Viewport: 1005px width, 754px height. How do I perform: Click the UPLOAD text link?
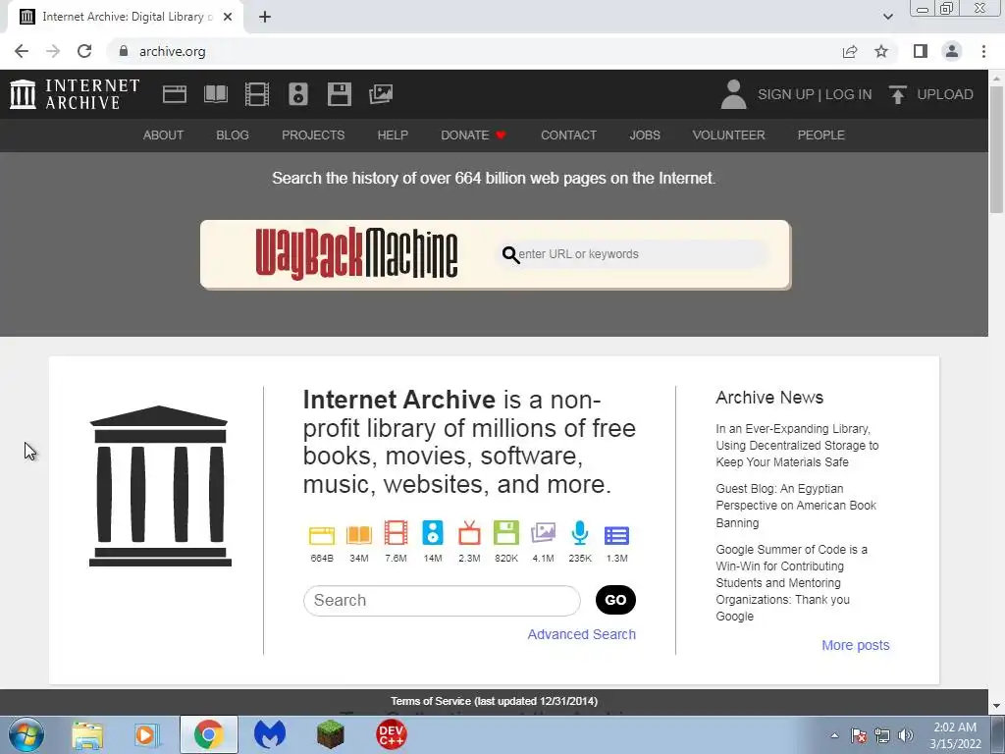point(945,94)
